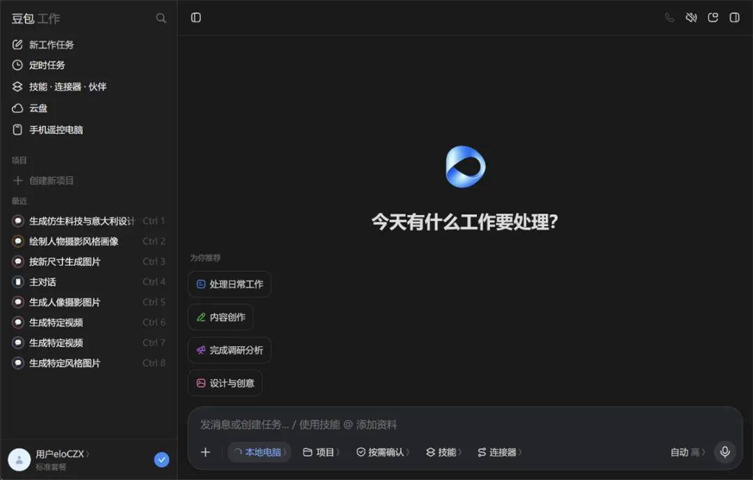753x480 pixels.
Task: Open user profile 用户eloCZX
Action: [63, 454]
